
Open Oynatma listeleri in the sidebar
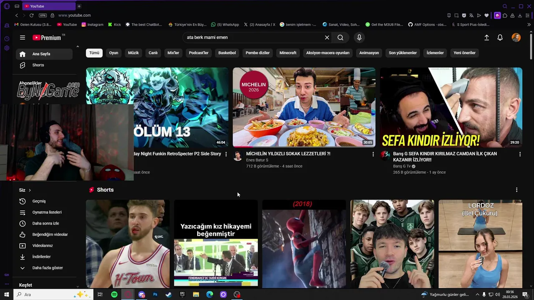click(44, 212)
